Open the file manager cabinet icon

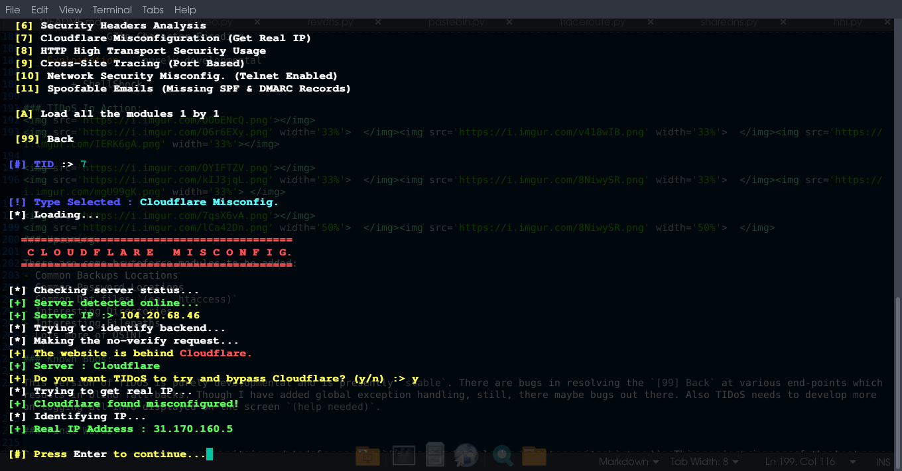pyautogui.click(x=435, y=455)
